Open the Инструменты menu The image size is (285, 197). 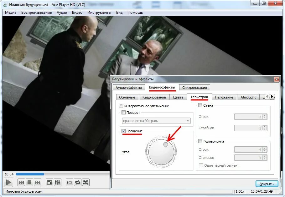pos(99,13)
